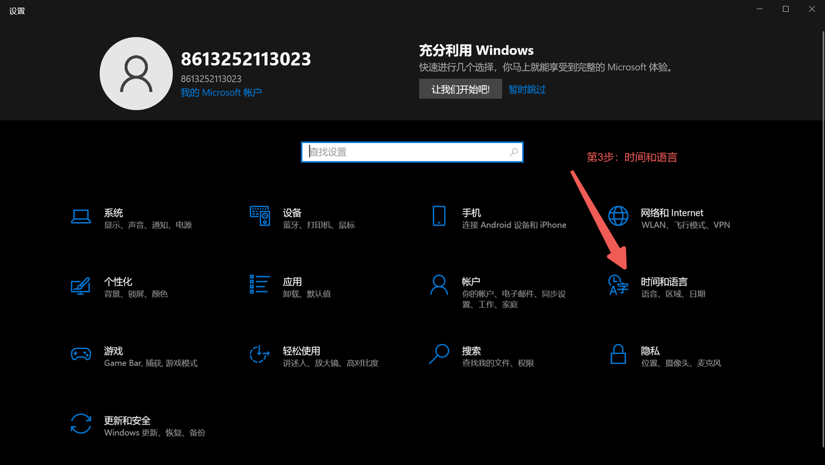
Task: Click the 查找设置 search input field
Action: 412,152
